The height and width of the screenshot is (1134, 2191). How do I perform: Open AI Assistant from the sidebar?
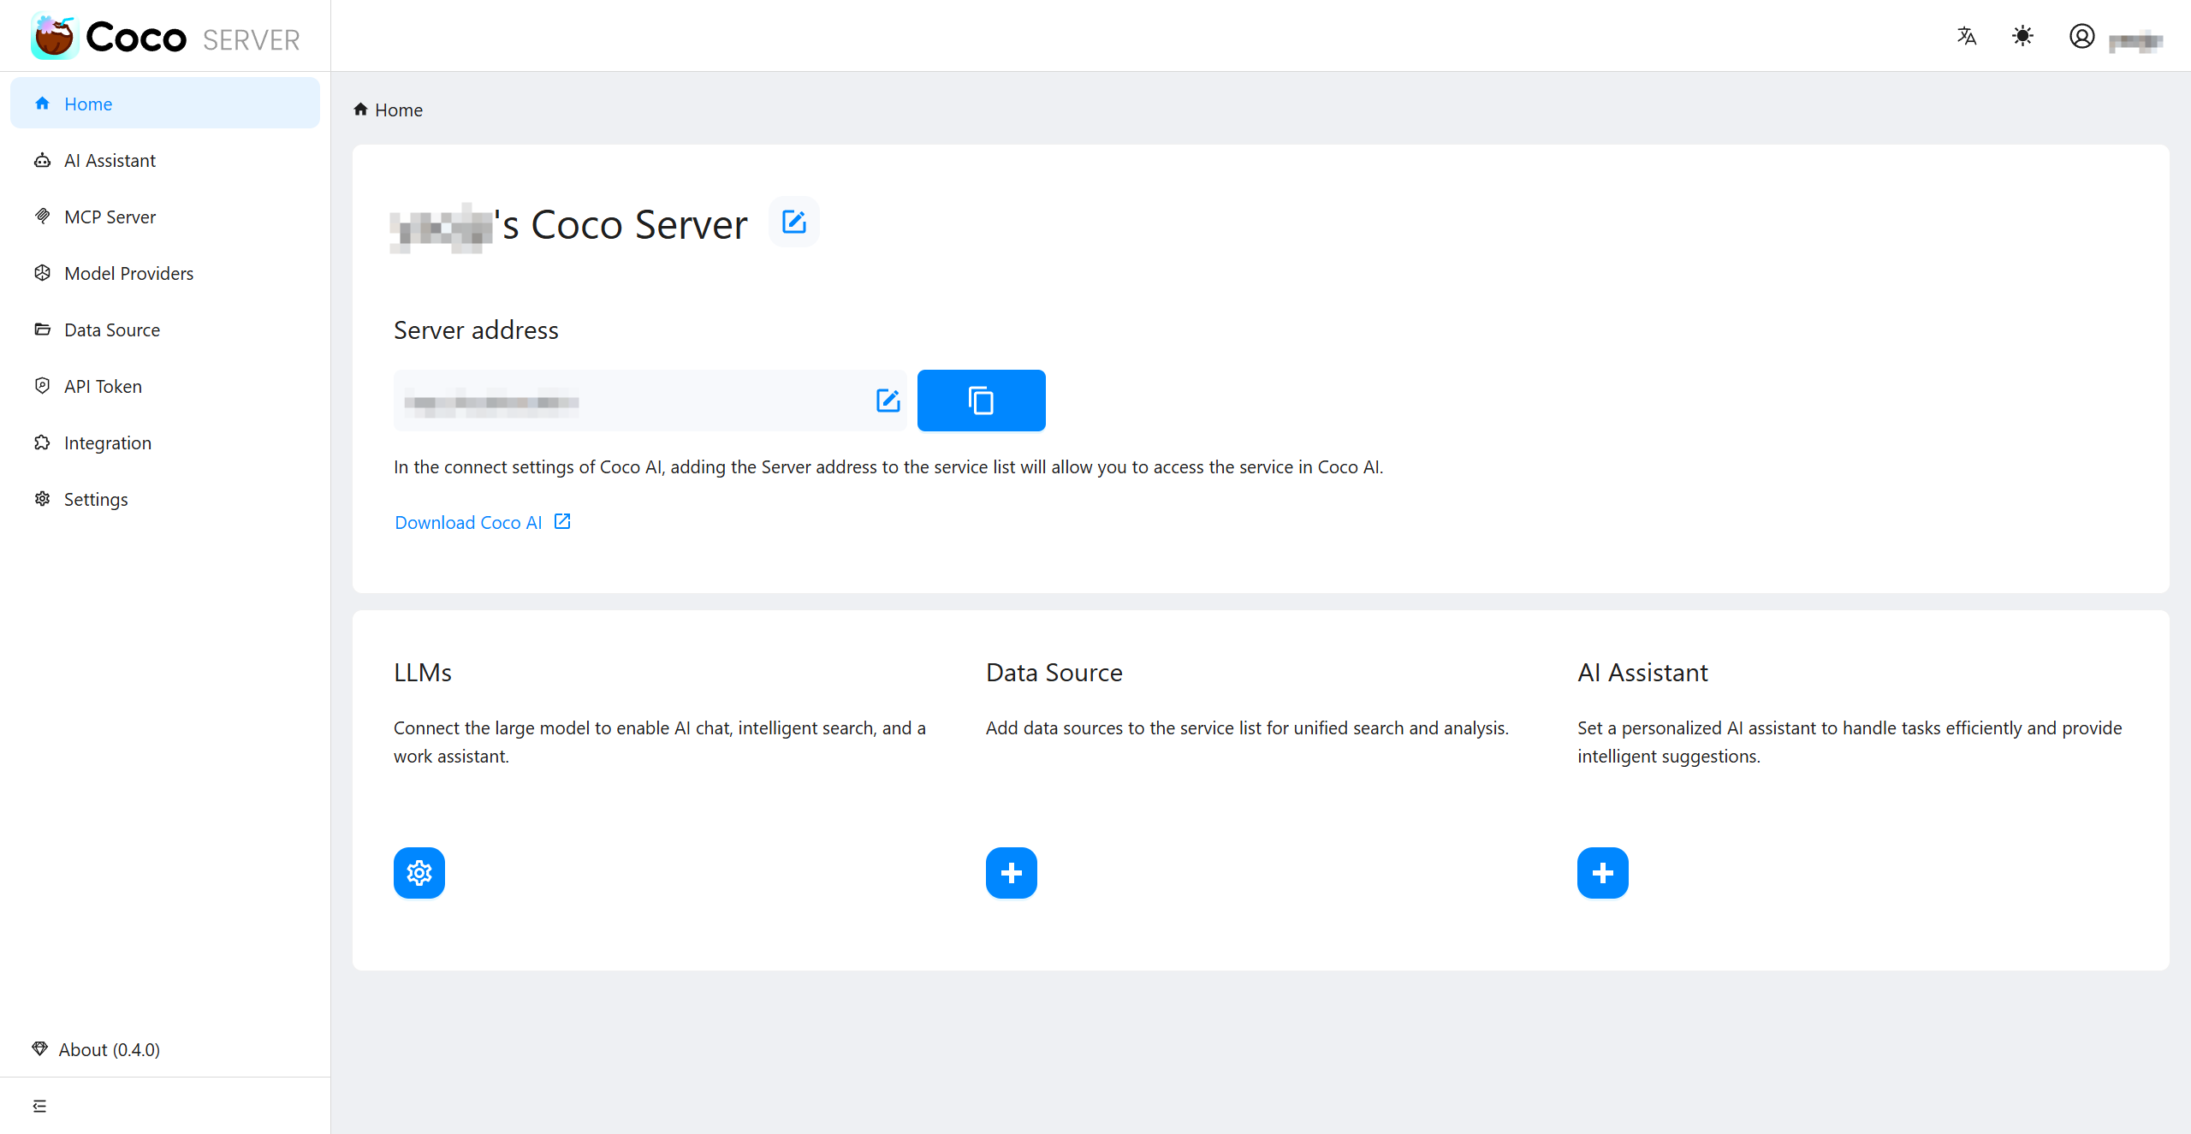pyautogui.click(x=165, y=160)
